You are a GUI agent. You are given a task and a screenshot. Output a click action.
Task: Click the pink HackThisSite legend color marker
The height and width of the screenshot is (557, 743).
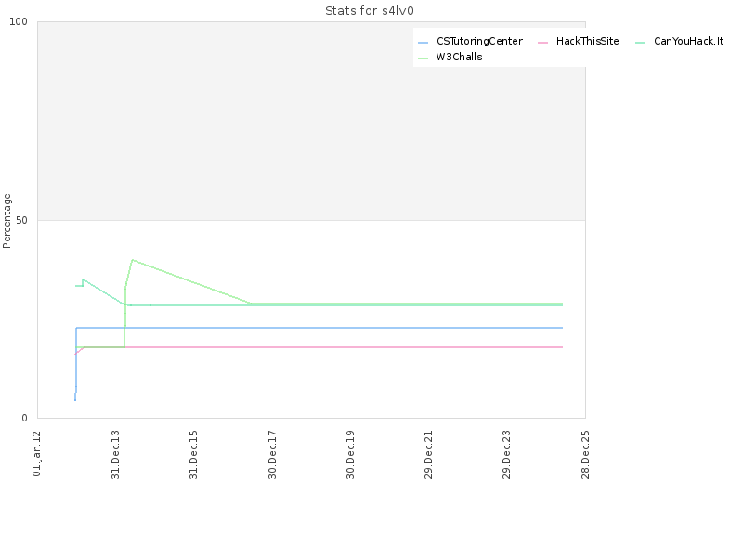coord(543,43)
